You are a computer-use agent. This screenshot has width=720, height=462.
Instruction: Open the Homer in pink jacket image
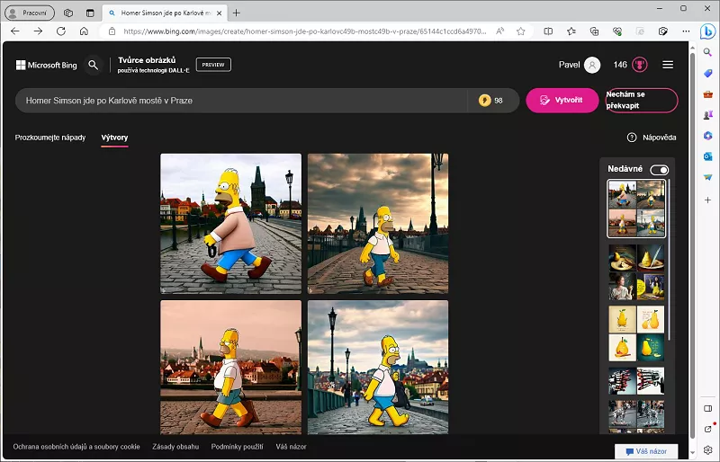click(230, 224)
